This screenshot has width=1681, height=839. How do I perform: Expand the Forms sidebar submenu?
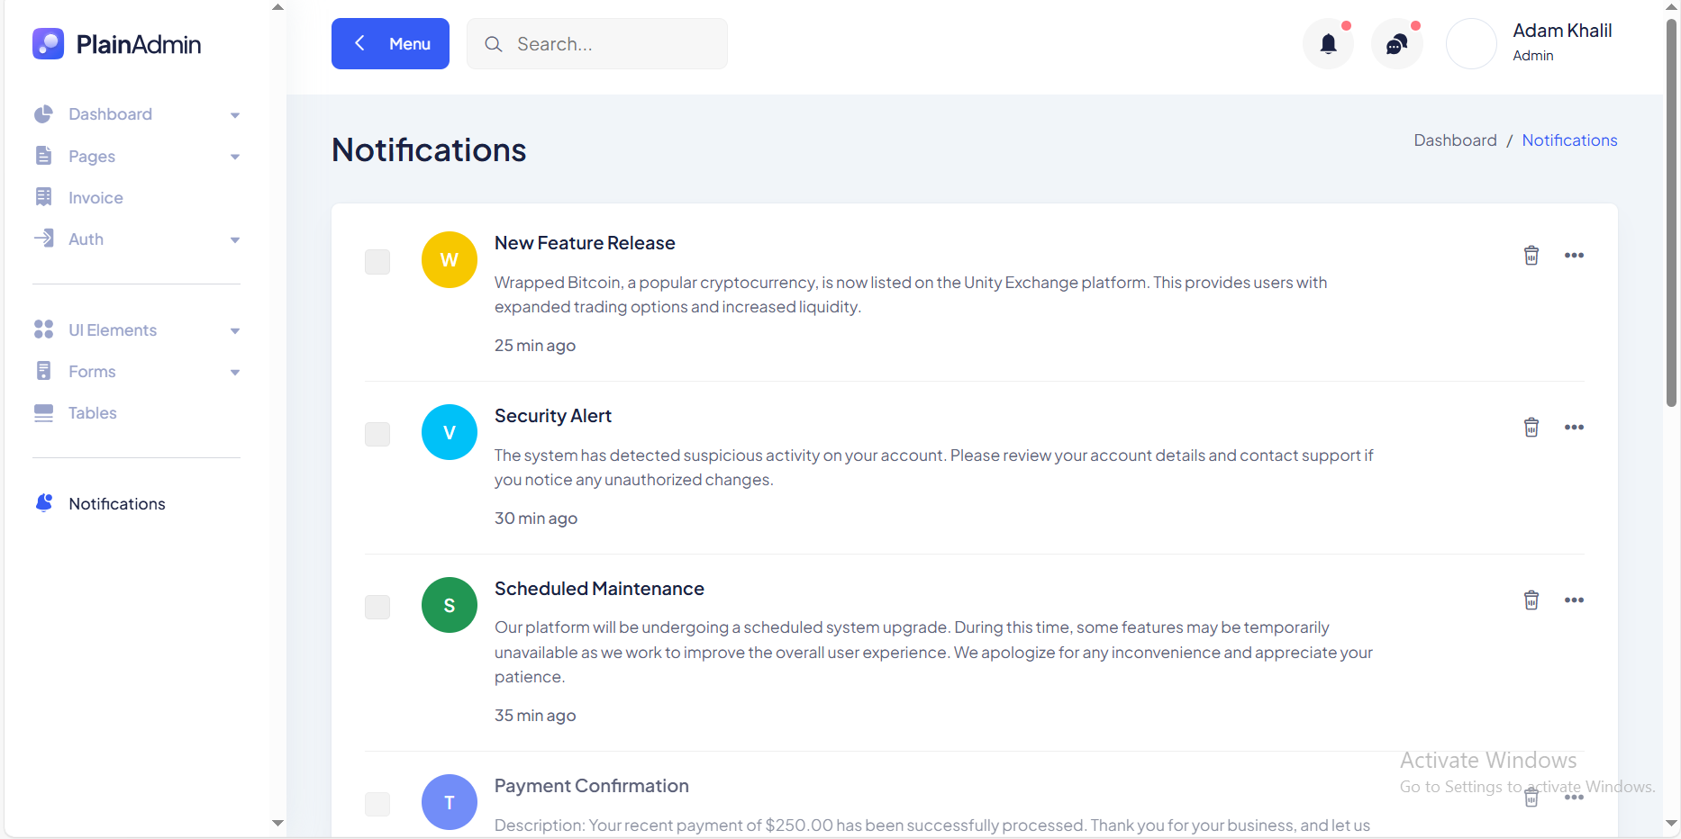click(x=137, y=372)
